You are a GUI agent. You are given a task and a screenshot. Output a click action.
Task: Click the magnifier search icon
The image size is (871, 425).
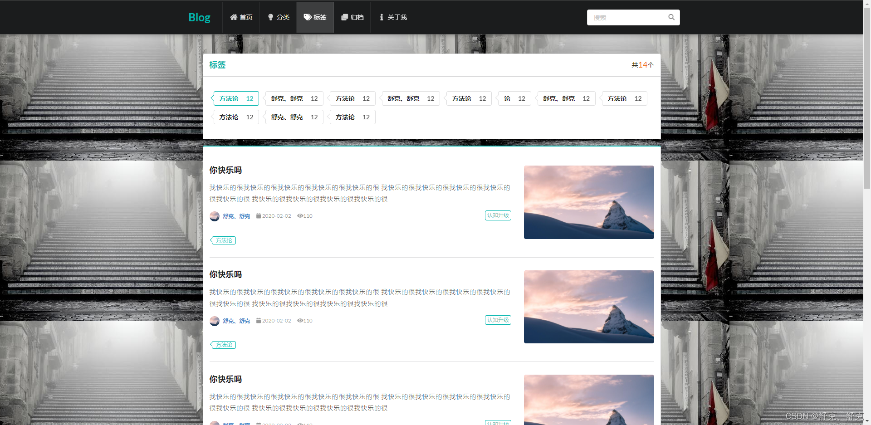[671, 17]
